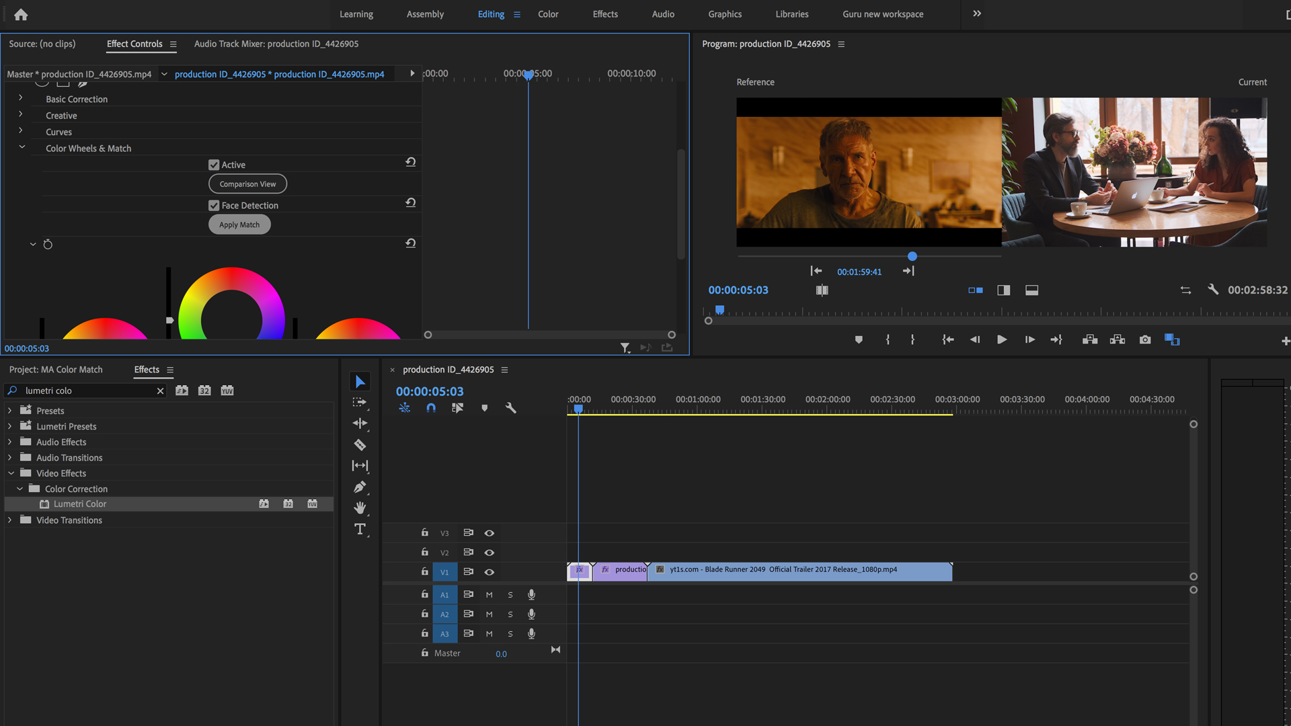Uncheck the Face Detection checkbox
This screenshot has height=726, width=1291.
coord(214,206)
